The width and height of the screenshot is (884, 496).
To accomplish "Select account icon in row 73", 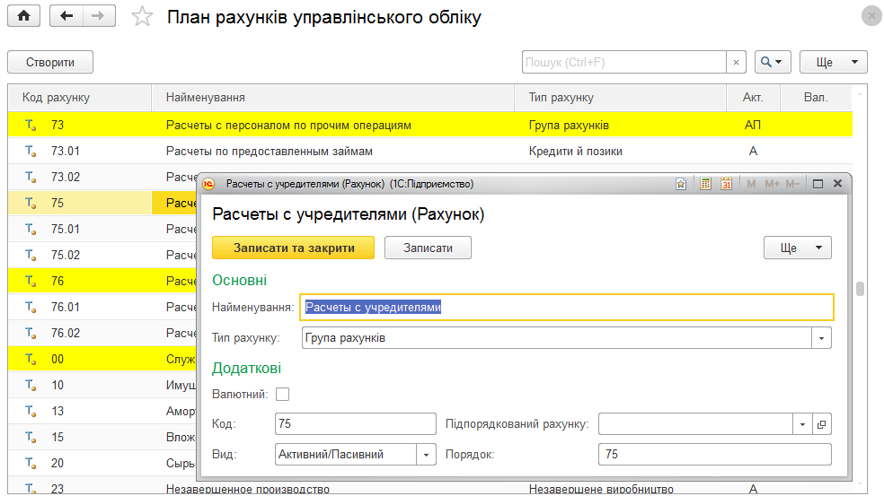I will click(x=31, y=125).
